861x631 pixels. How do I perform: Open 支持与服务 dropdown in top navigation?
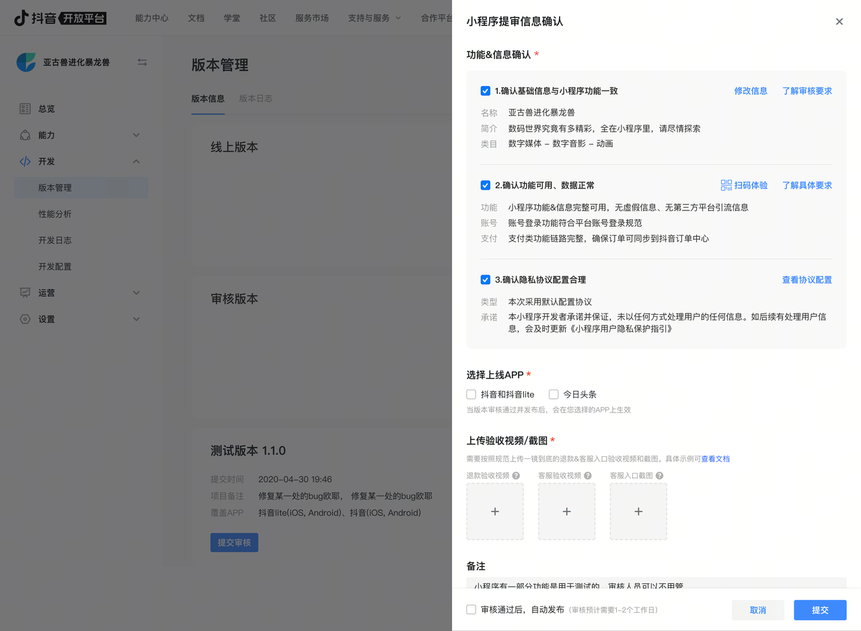(x=374, y=18)
